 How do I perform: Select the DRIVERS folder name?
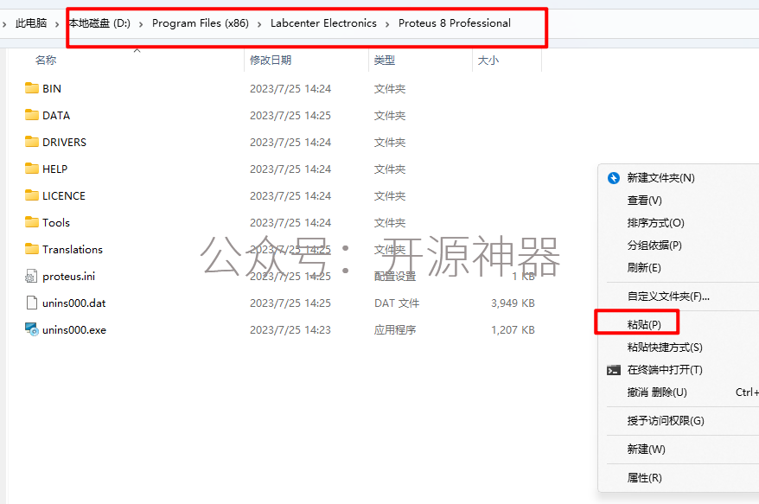pos(64,142)
